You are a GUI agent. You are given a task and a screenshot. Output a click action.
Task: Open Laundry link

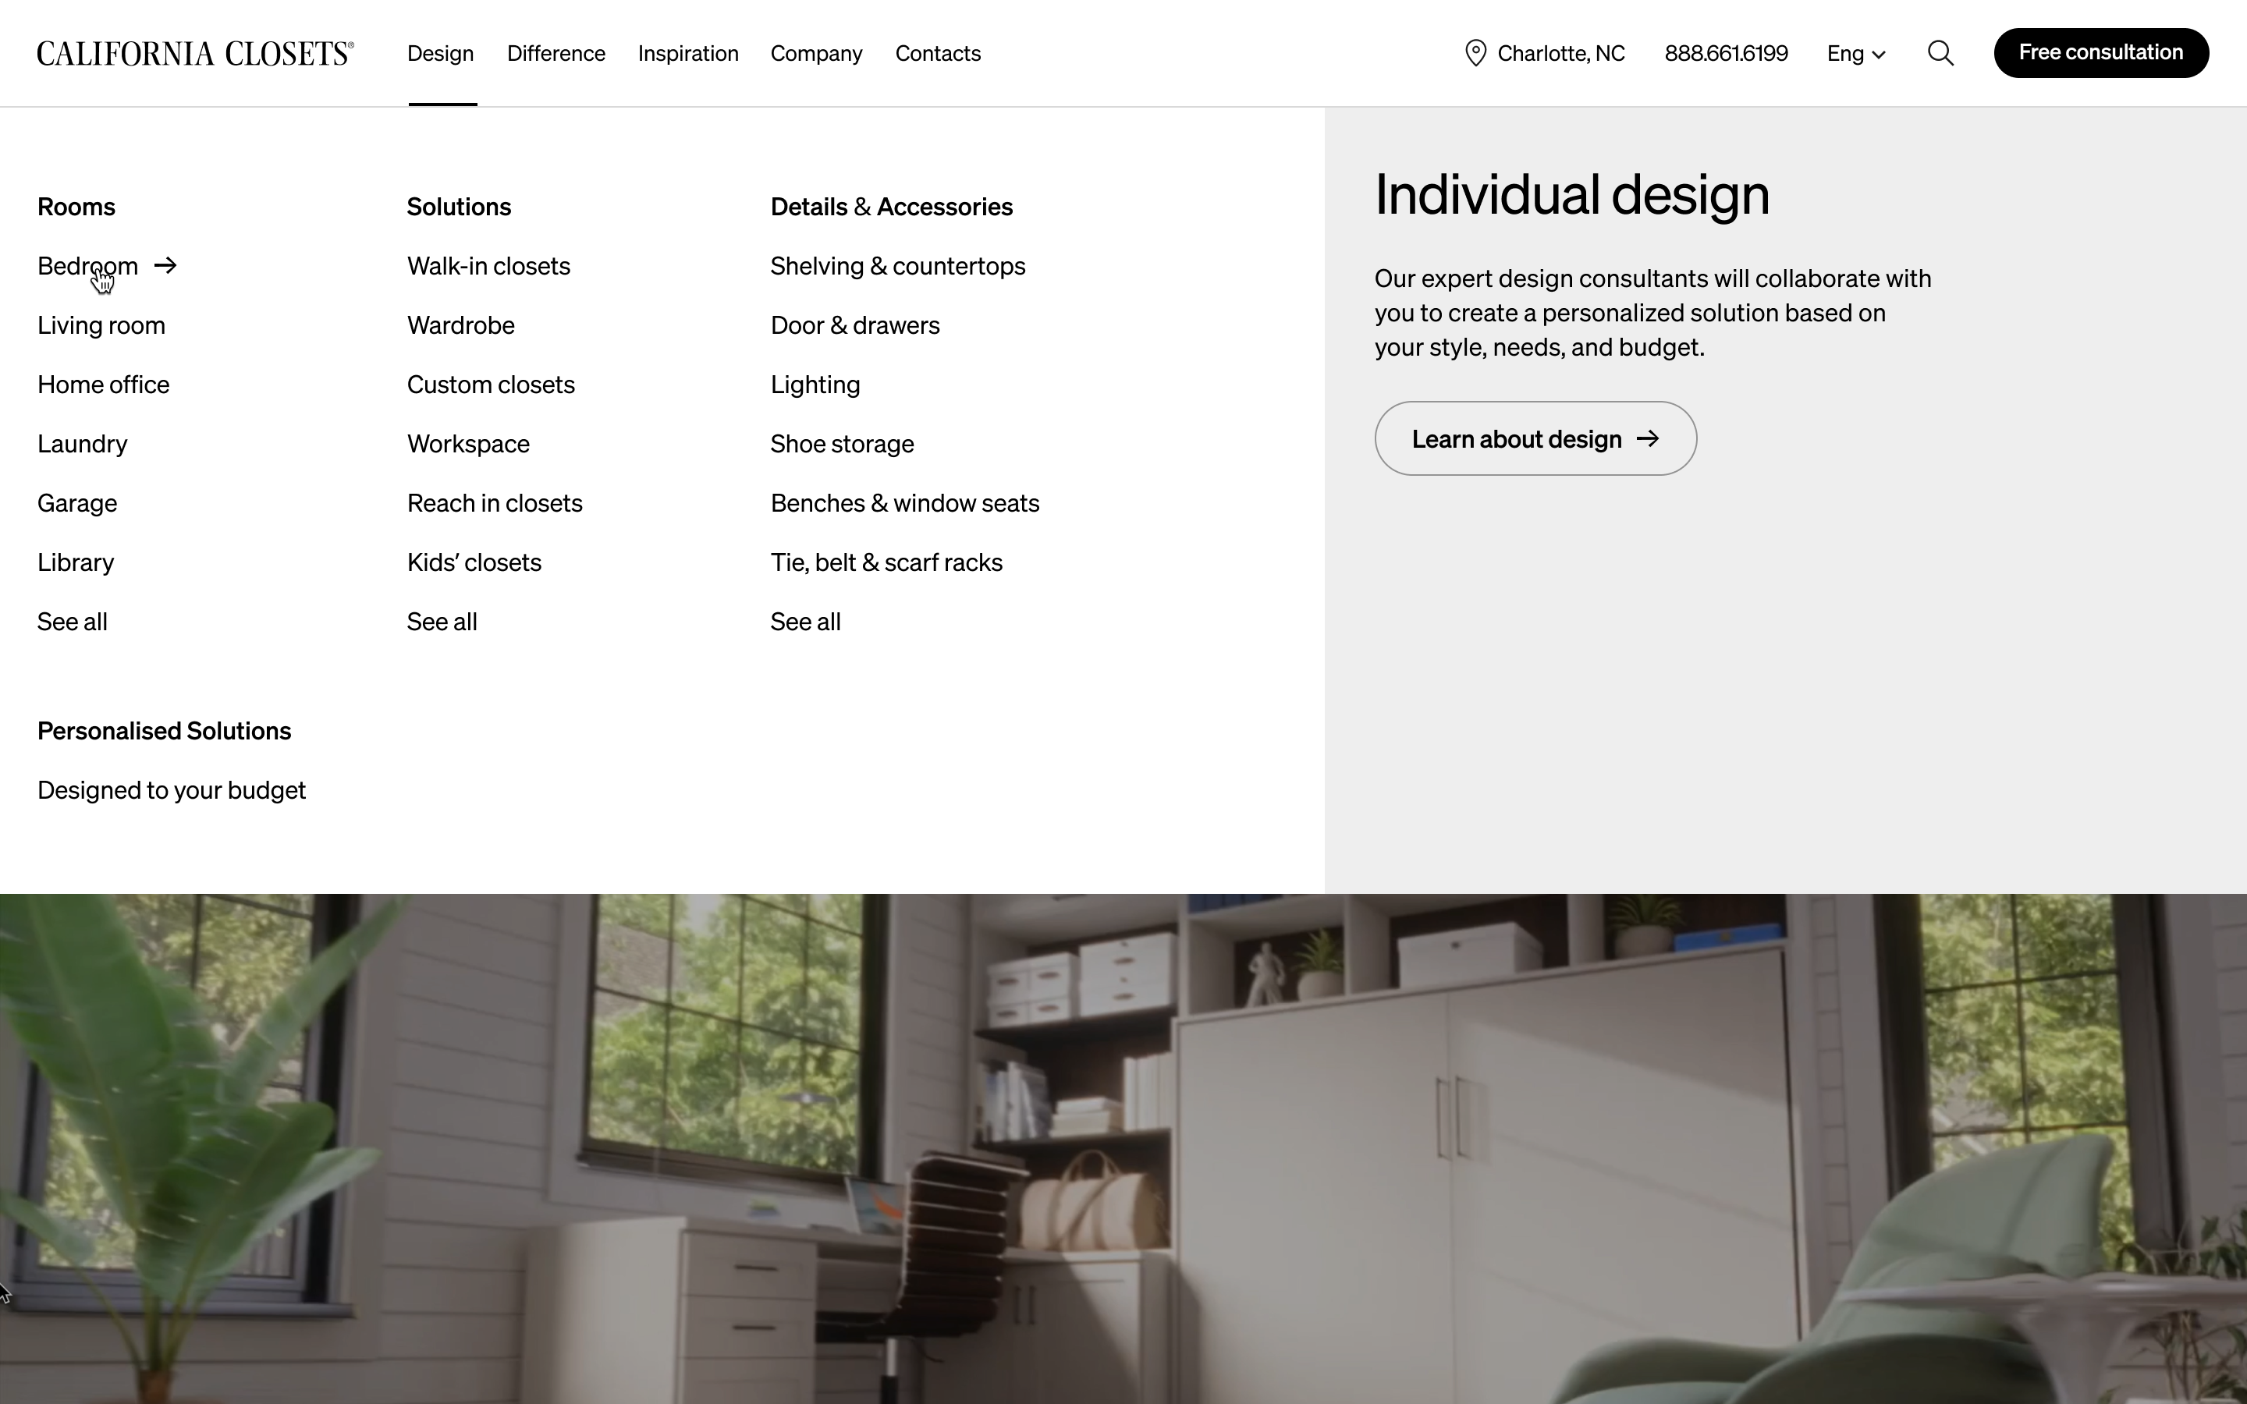(x=82, y=444)
